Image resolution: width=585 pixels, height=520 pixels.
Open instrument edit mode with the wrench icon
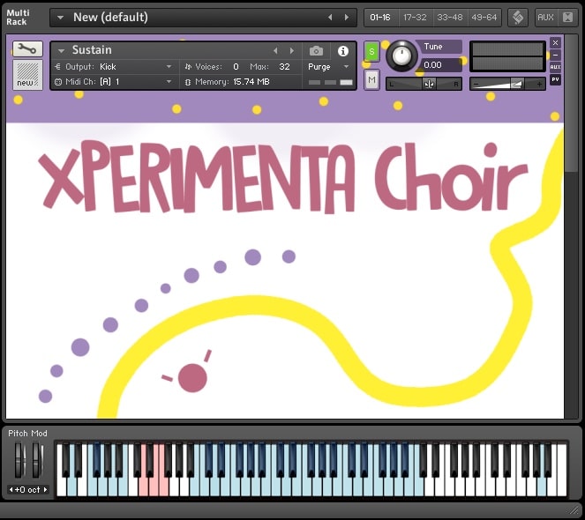(x=27, y=49)
